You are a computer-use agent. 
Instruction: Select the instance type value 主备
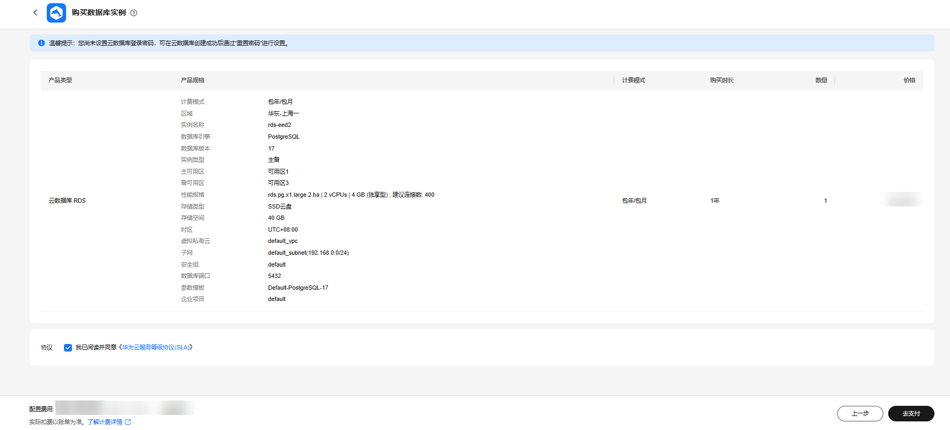(x=274, y=160)
